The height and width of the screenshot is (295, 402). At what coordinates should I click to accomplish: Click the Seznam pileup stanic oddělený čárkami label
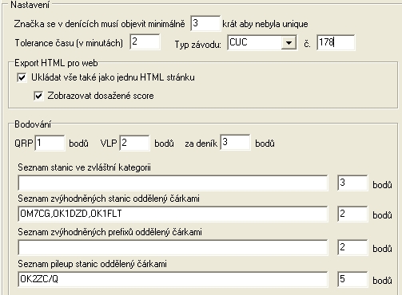tap(92, 264)
